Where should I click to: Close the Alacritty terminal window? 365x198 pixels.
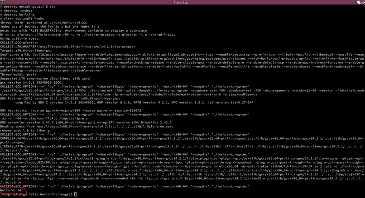pyautogui.click(x=363, y=2)
